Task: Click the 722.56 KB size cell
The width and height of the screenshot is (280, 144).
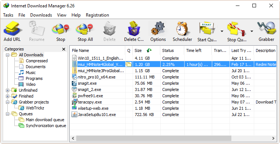Action: (146, 115)
